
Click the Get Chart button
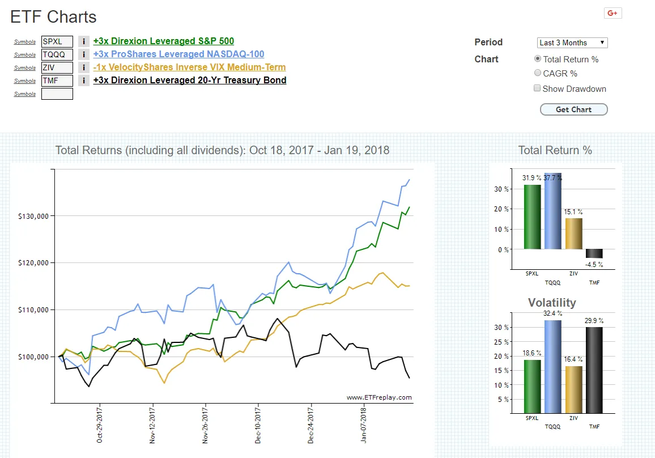(x=573, y=109)
